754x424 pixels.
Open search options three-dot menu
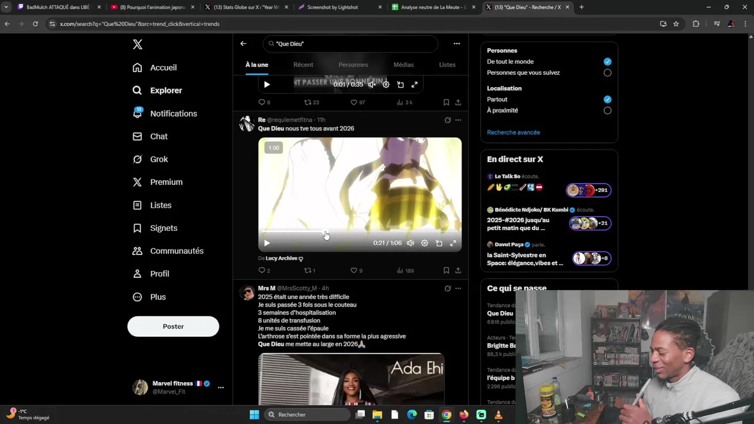(x=457, y=44)
